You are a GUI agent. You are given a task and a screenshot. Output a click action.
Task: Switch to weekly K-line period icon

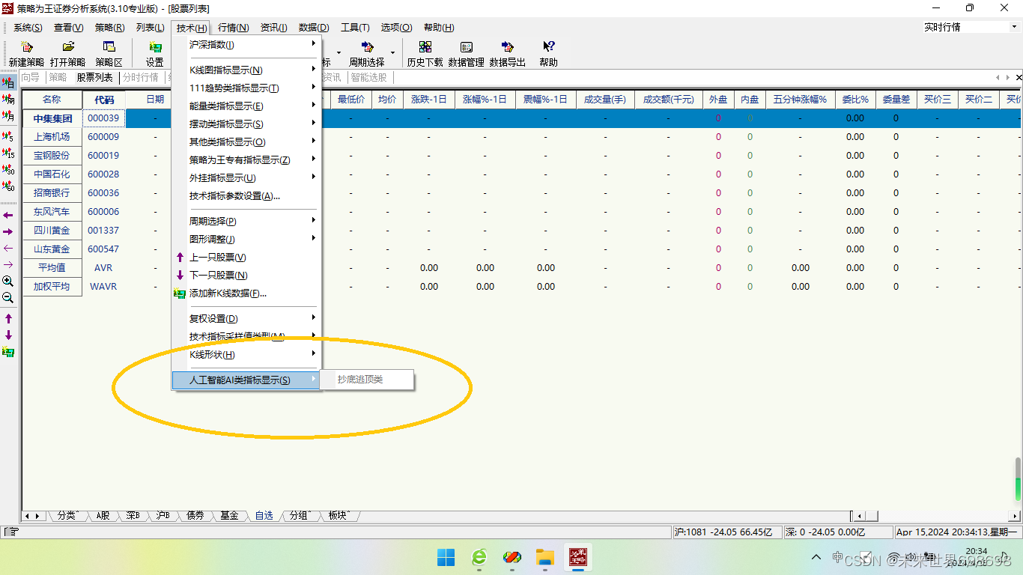(8, 100)
